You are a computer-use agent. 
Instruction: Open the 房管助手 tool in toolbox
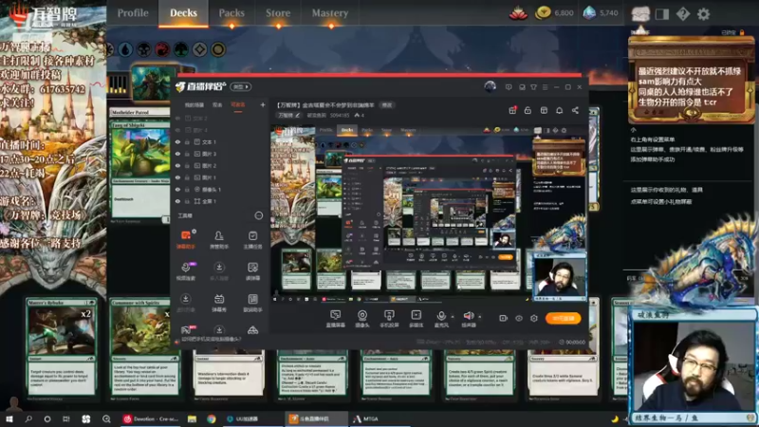click(219, 240)
